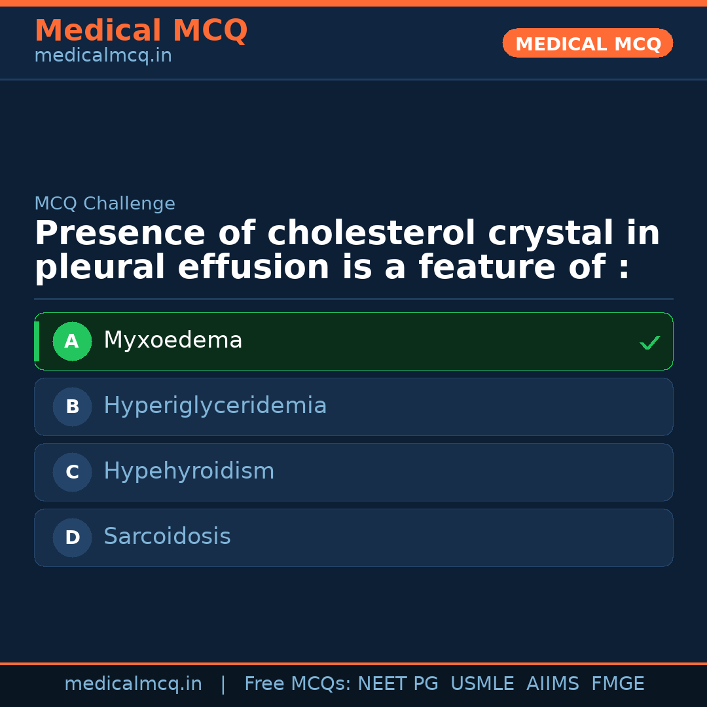Click the C letter circle icon

72,472
